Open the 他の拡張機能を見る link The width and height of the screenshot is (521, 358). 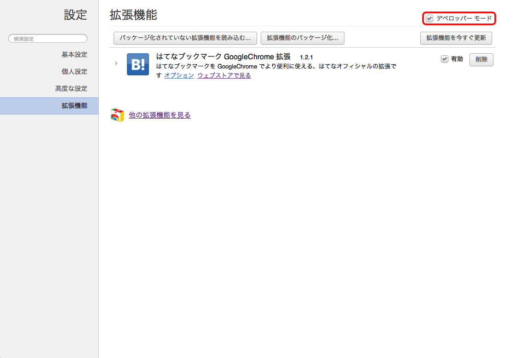click(x=160, y=115)
